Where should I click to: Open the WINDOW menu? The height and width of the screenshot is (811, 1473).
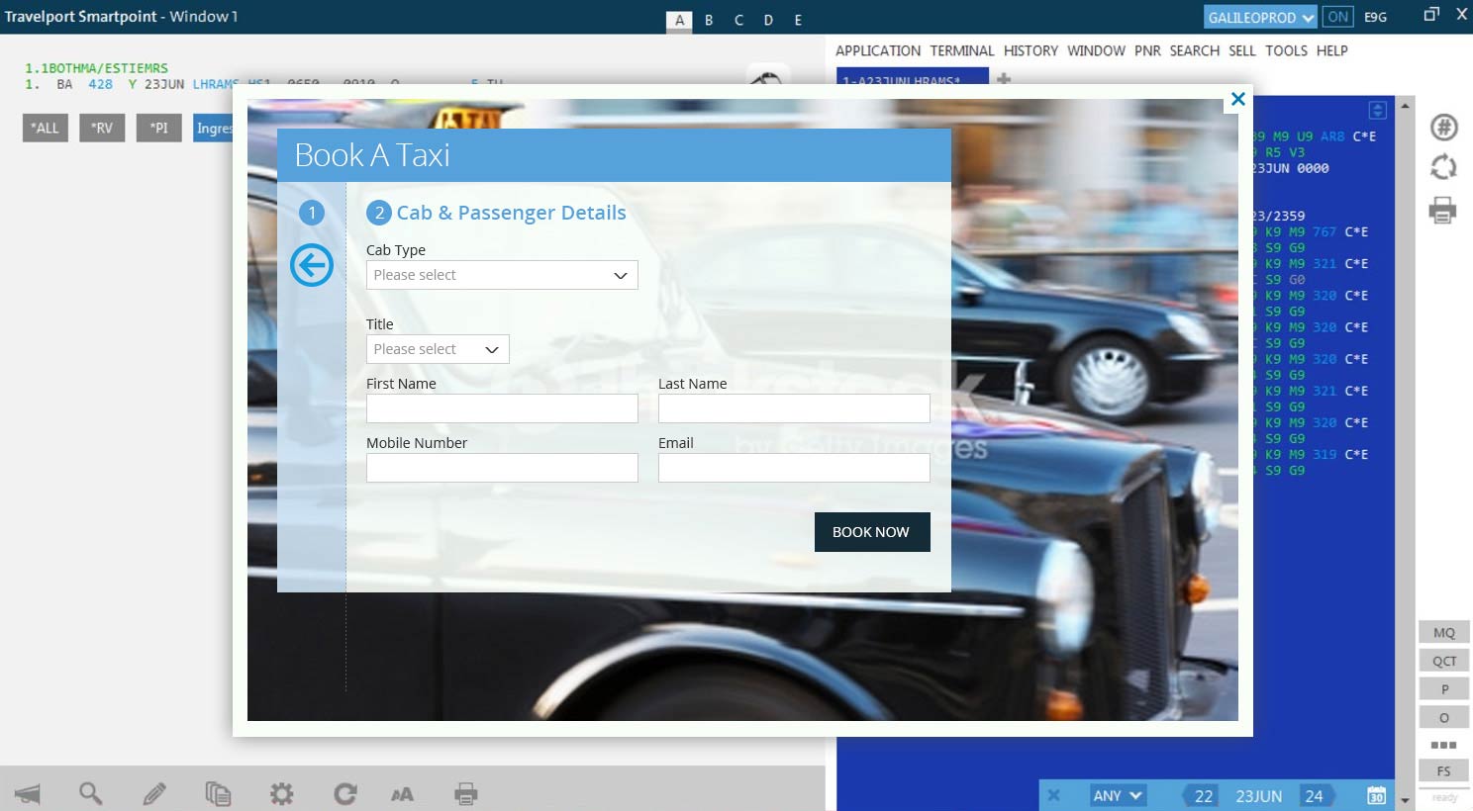pyautogui.click(x=1096, y=50)
